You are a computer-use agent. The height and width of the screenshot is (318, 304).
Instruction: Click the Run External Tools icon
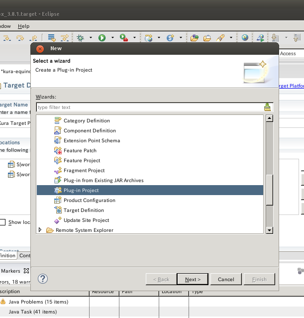pos(124,38)
